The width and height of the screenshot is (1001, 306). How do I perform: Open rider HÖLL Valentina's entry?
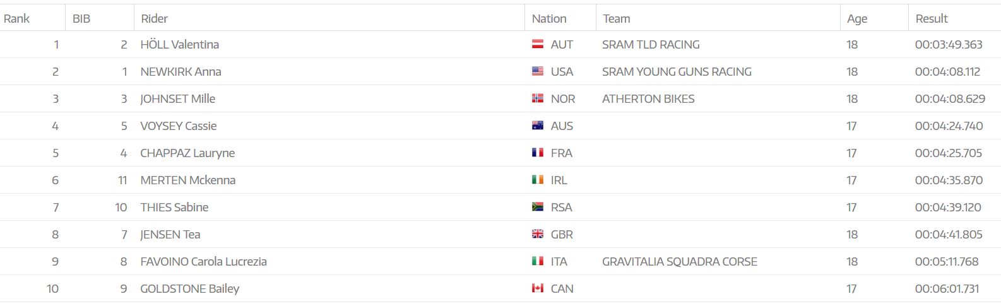(x=180, y=45)
